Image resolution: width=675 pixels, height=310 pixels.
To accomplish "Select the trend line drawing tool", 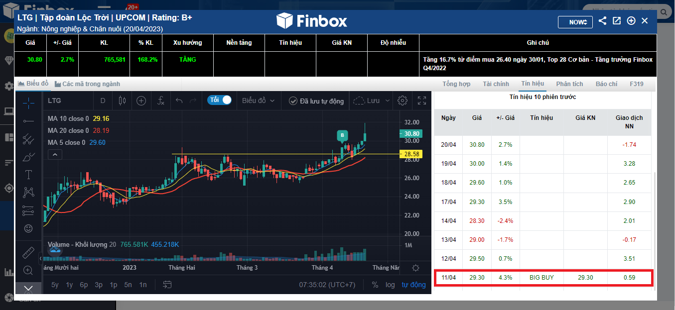I will 28,120.
